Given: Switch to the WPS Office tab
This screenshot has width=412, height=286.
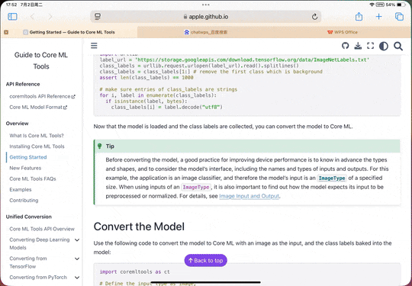Looking at the screenshot, I should (x=343, y=32).
